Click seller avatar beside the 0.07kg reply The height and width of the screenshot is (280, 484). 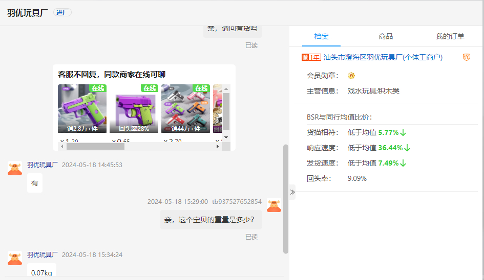[x=15, y=258]
